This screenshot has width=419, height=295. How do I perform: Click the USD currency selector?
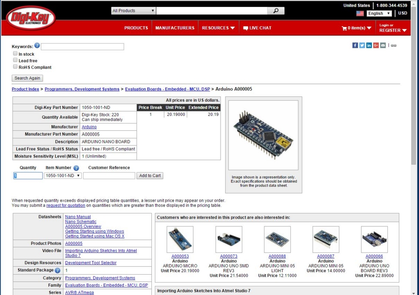pyautogui.click(x=403, y=13)
